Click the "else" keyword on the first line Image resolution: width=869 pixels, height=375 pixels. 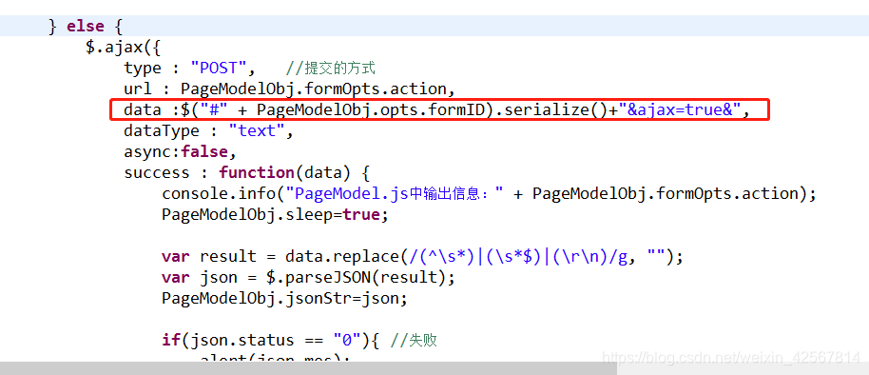[x=86, y=26]
